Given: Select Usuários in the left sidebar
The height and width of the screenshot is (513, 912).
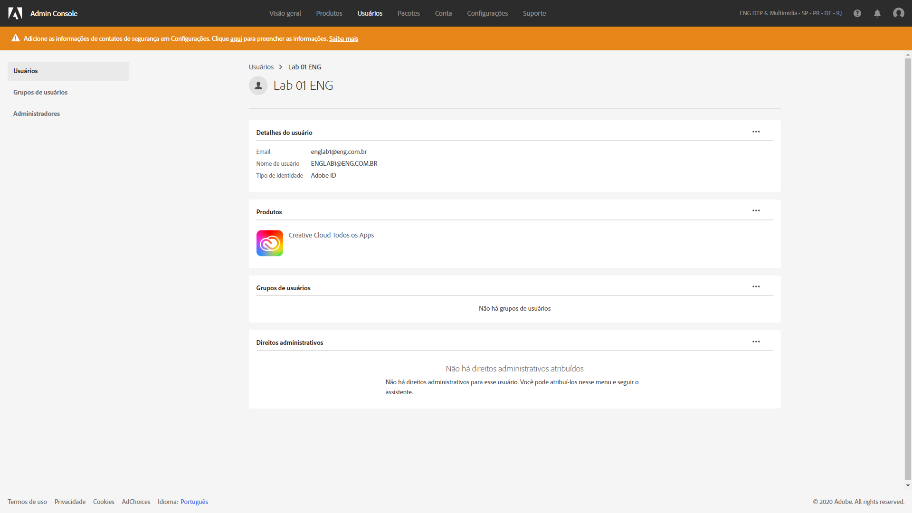Looking at the screenshot, I should click(68, 71).
